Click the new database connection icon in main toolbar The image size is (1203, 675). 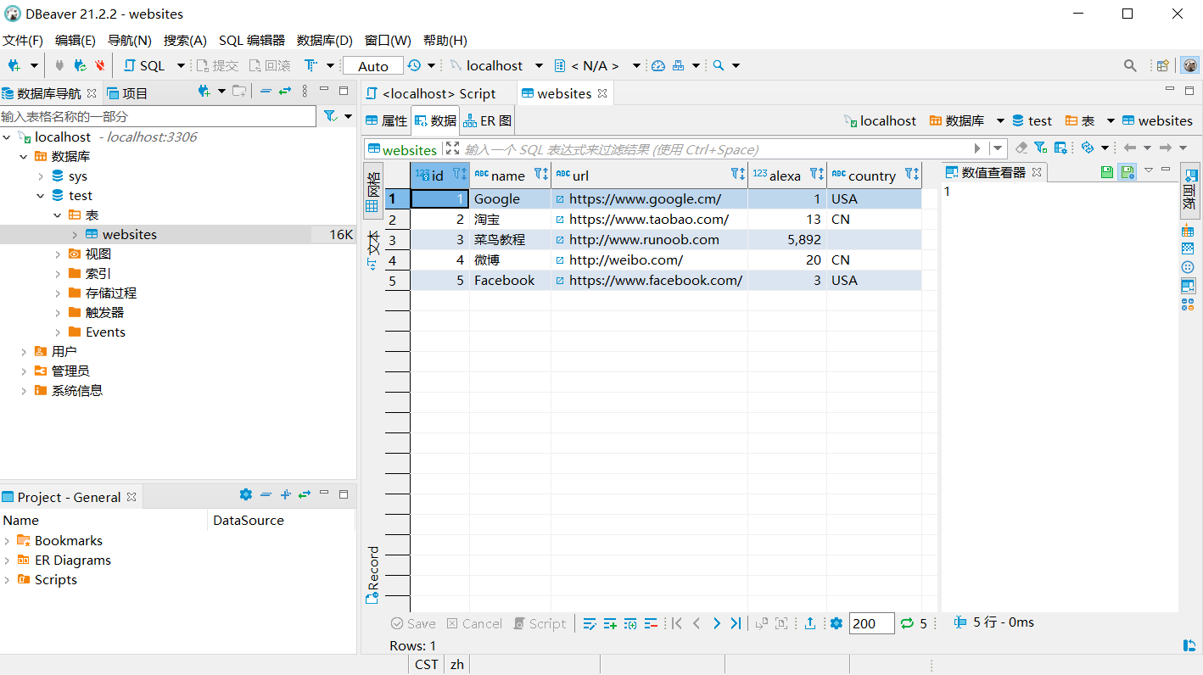coord(14,65)
